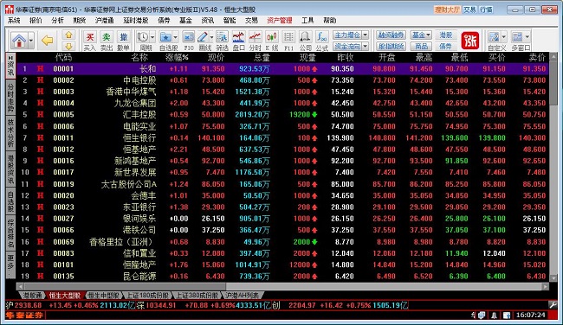Open the K线 candlestick chart icon
The image size is (563, 325).
pos(271,41)
